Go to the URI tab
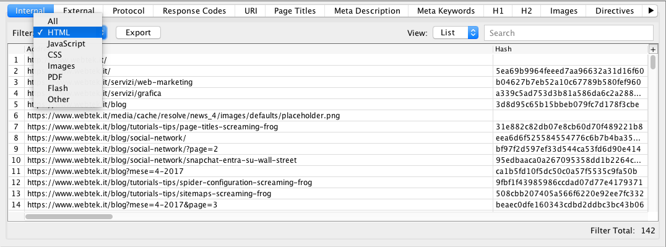 pyautogui.click(x=251, y=11)
